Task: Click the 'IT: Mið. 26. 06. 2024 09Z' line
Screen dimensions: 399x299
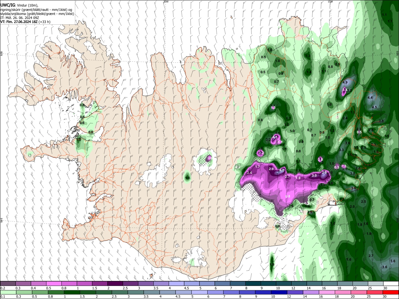Action: click(20, 18)
